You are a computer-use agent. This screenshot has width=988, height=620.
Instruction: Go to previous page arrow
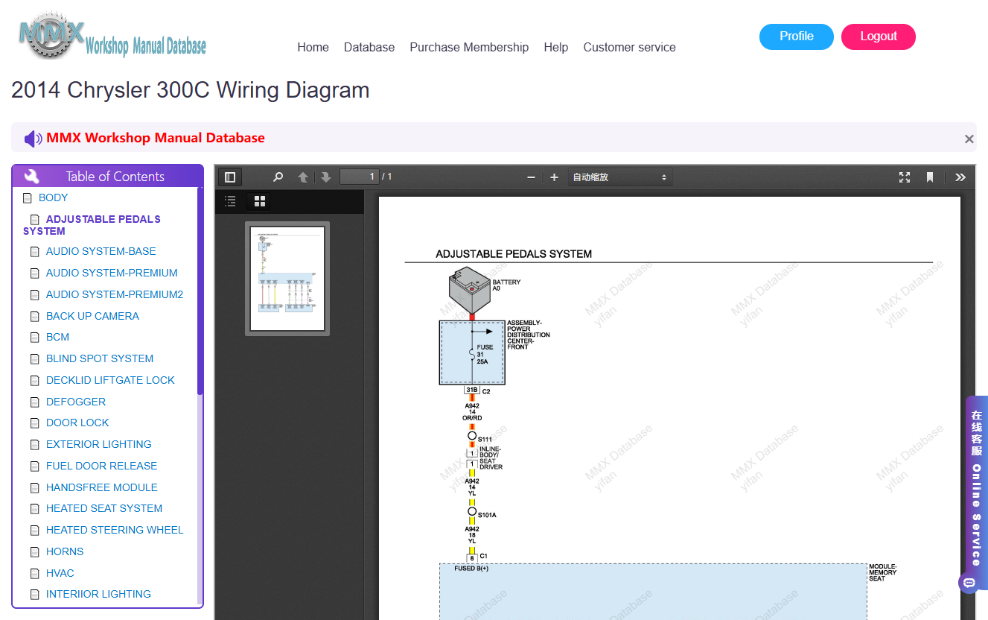pyautogui.click(x=303, y=177)
